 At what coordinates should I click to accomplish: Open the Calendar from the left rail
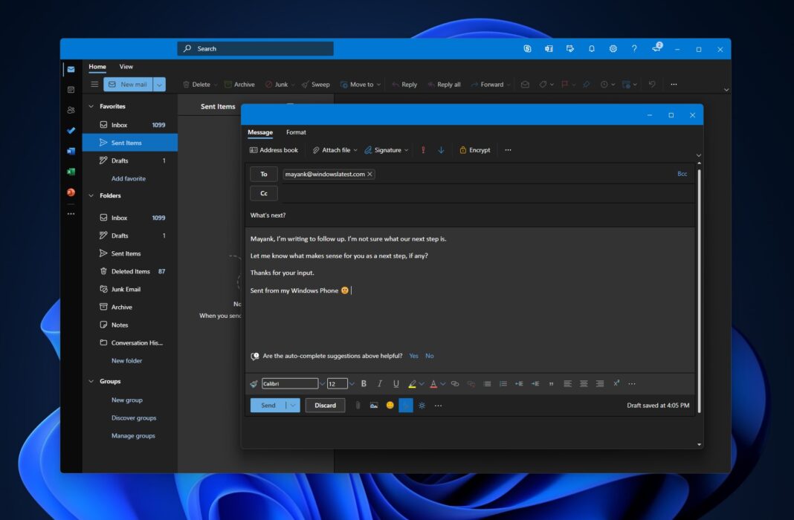coord(71,89)
